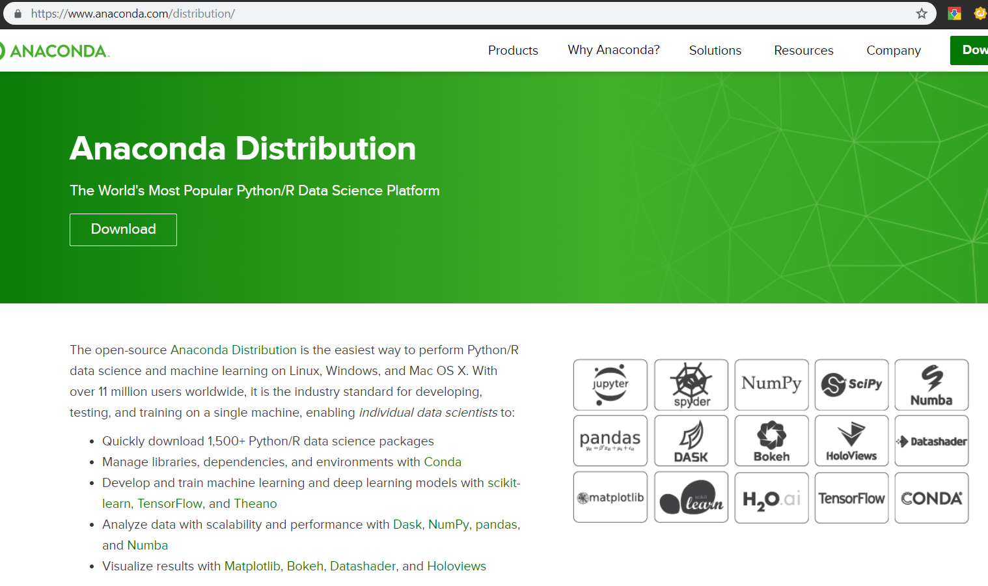Click the NumPy logo tile
Image resolution: width=988 pixels, height=586 pixels.
771,385
